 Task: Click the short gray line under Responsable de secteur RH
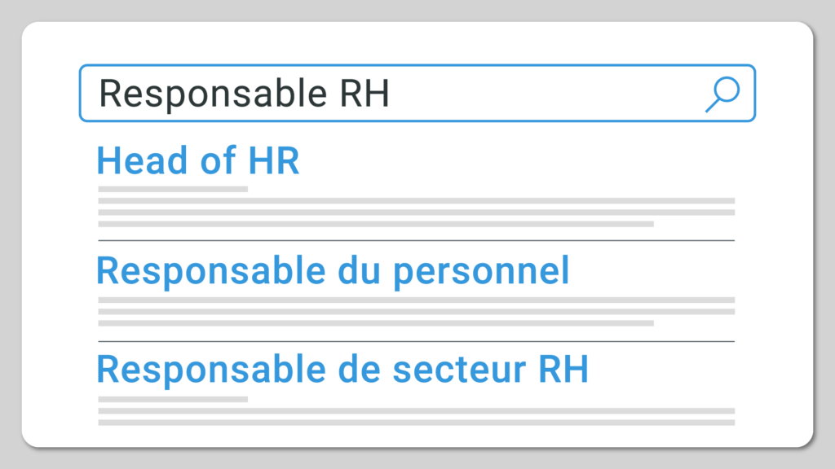point(173,399)
